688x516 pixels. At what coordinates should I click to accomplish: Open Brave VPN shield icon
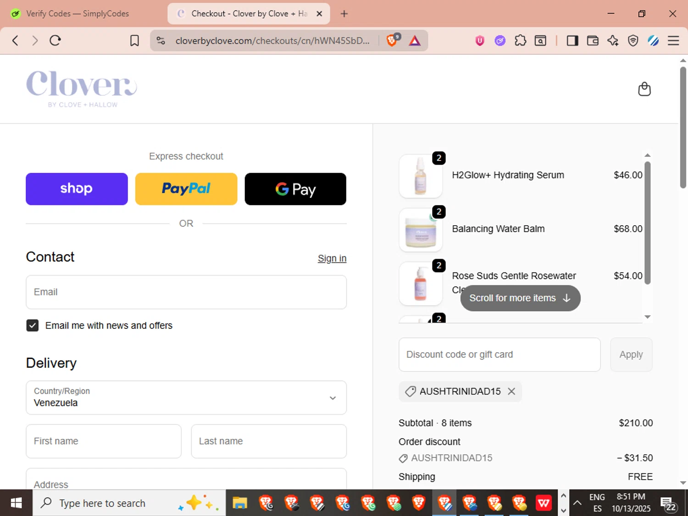tap(633, 41)
